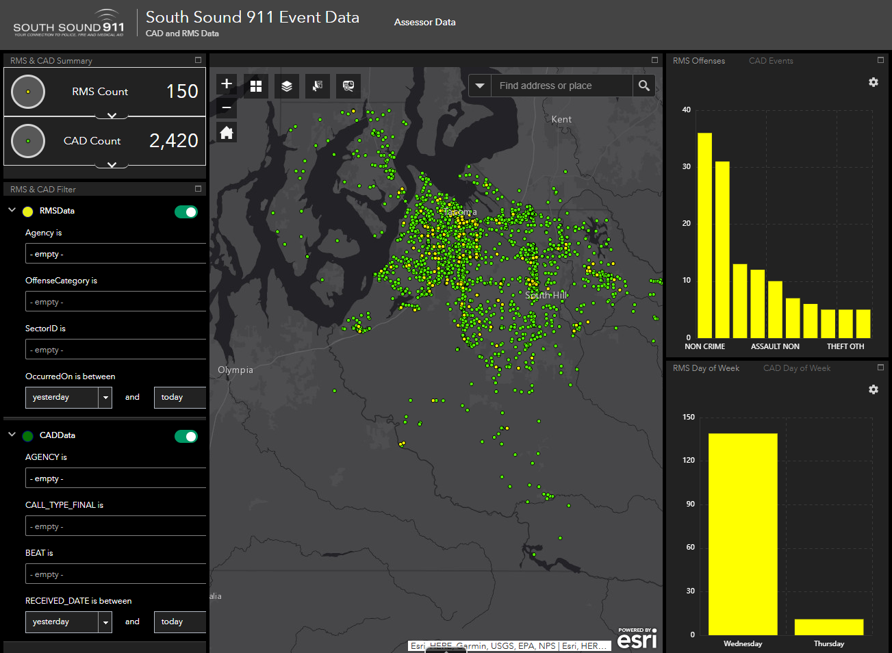Click the Zoom In tool on the map

click(226, 84)
